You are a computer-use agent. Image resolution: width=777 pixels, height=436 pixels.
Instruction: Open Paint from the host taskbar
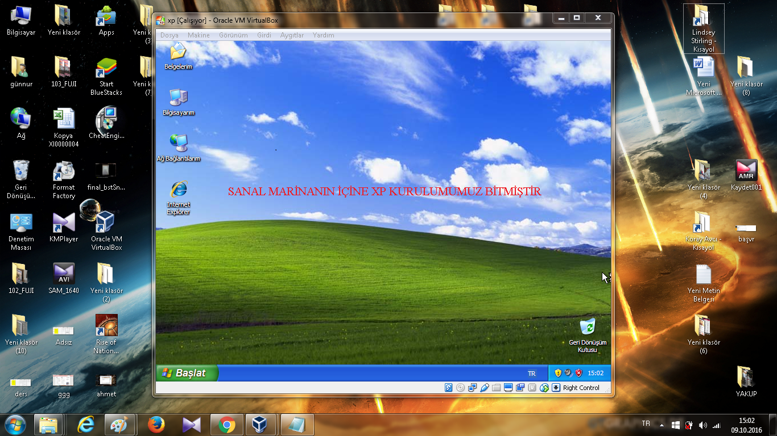tap(119, 425)
